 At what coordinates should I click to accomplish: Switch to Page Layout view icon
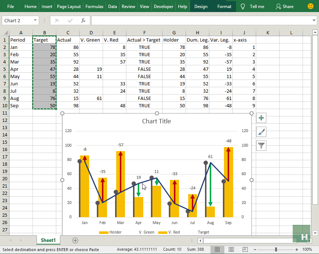click(231, 249)
